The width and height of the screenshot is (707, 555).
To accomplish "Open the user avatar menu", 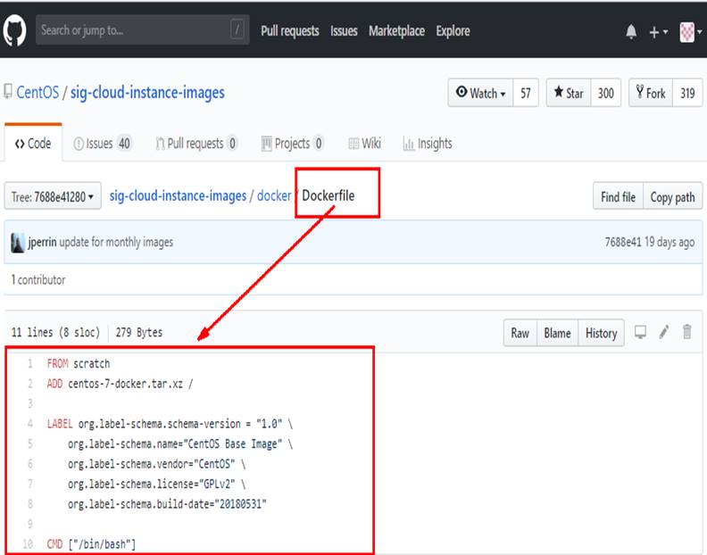I will pos(690,32).
